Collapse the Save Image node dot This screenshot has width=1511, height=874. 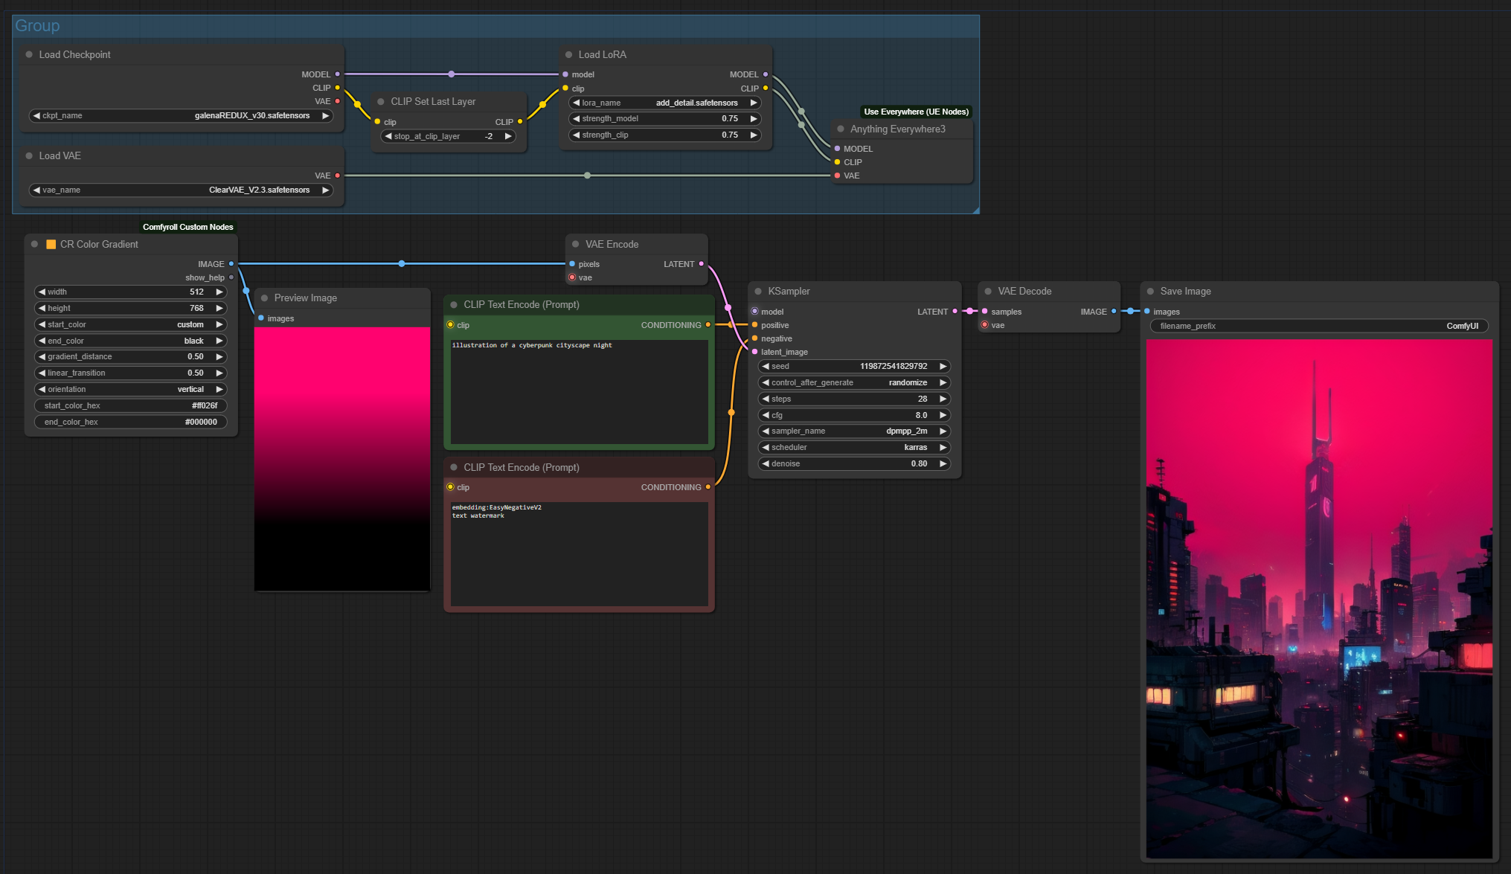[1150, 292]
